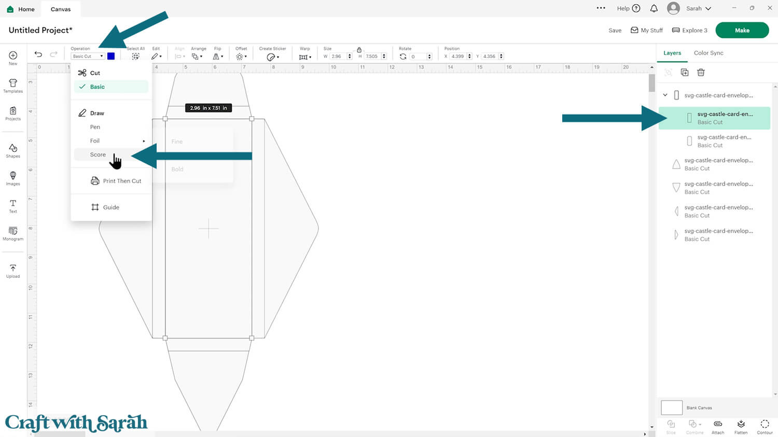Click the Flatten tool

(x=741, y=427)
